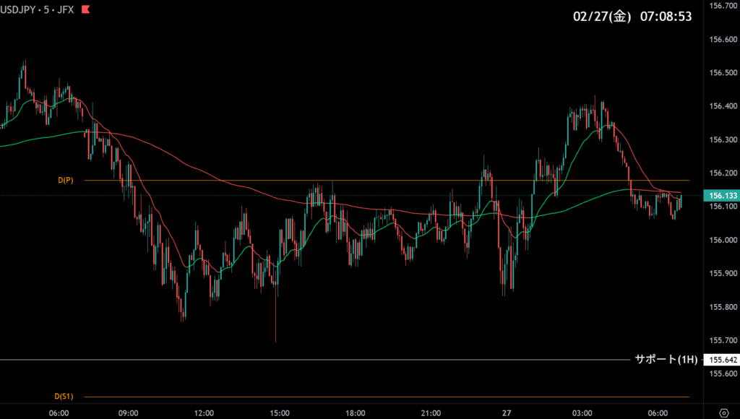Screen dimensions: 740x419
Task: Click the 156.000 label on price axis
Action: point(723,240)
